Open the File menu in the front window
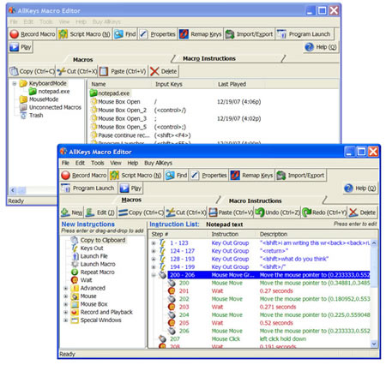 pos(65,163)
